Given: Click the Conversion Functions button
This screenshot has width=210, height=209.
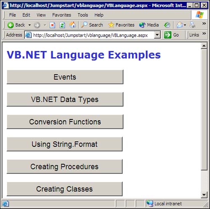Looking at the screenshot, I should pyautogui.click(x=65, y=122).
